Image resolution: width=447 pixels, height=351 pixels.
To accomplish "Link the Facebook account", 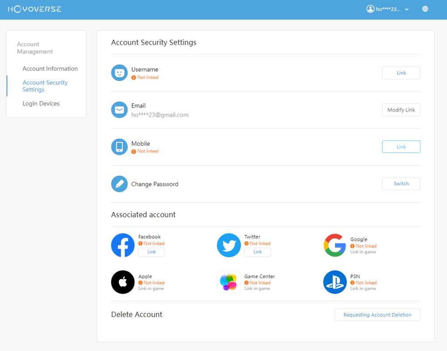I will pos(152,252).
